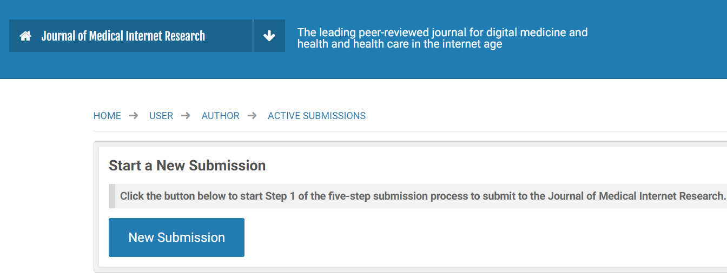The height and width of the screenshot is (277, 727).
Task: Click the "Start a New Submission" heading
Action: 187,166
